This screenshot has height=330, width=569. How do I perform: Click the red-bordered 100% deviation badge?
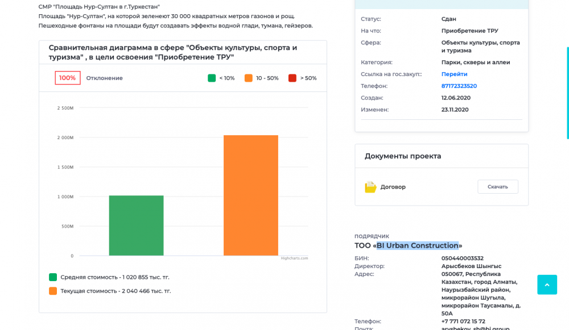(68, 78)
